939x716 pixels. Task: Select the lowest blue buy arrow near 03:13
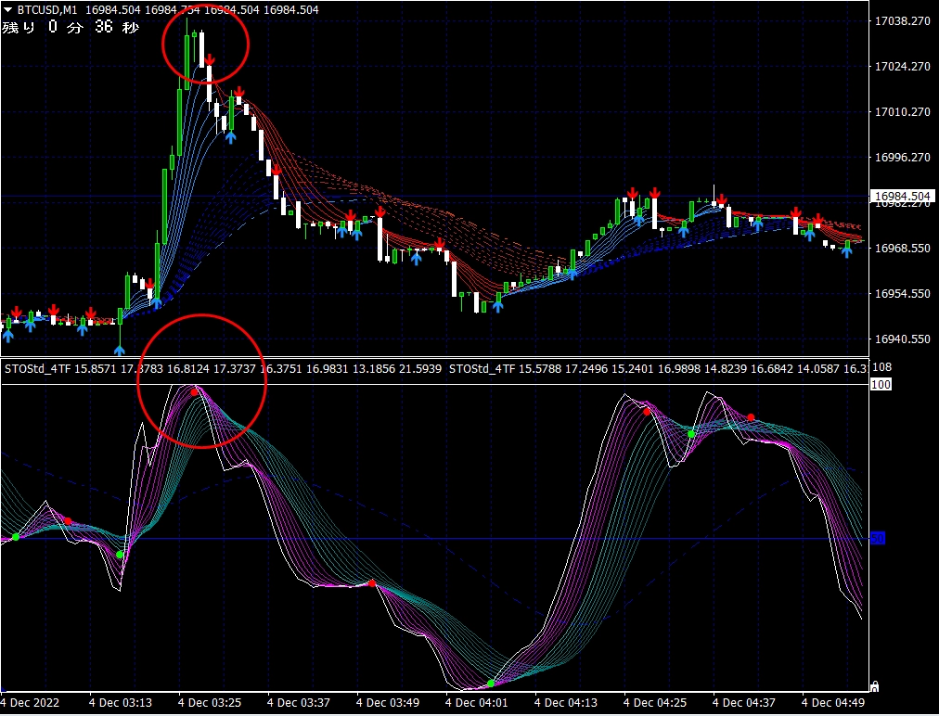(x=120, y=350)
